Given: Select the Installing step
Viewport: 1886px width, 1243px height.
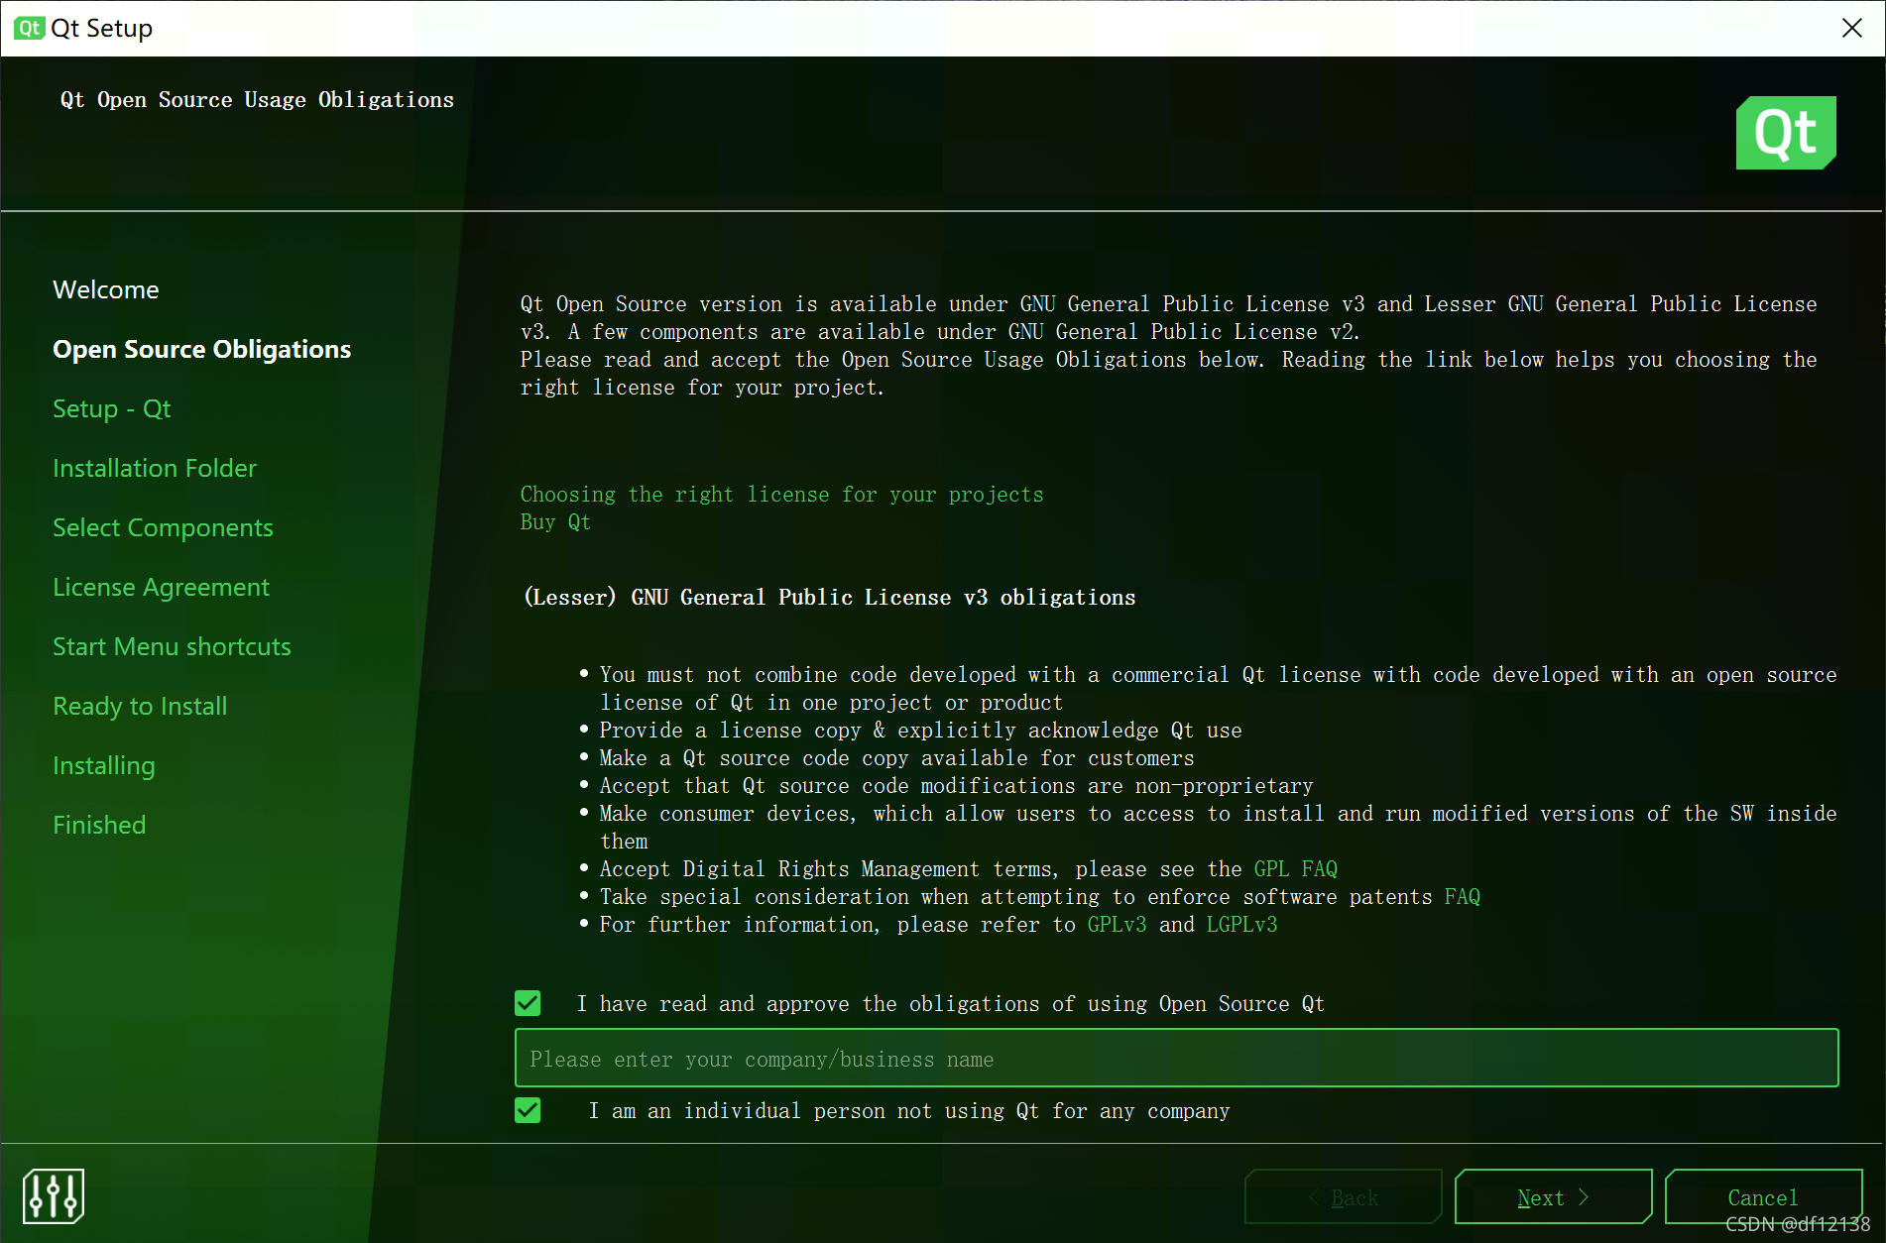Looking at the screenshot, I should click(x=104, y=765).
